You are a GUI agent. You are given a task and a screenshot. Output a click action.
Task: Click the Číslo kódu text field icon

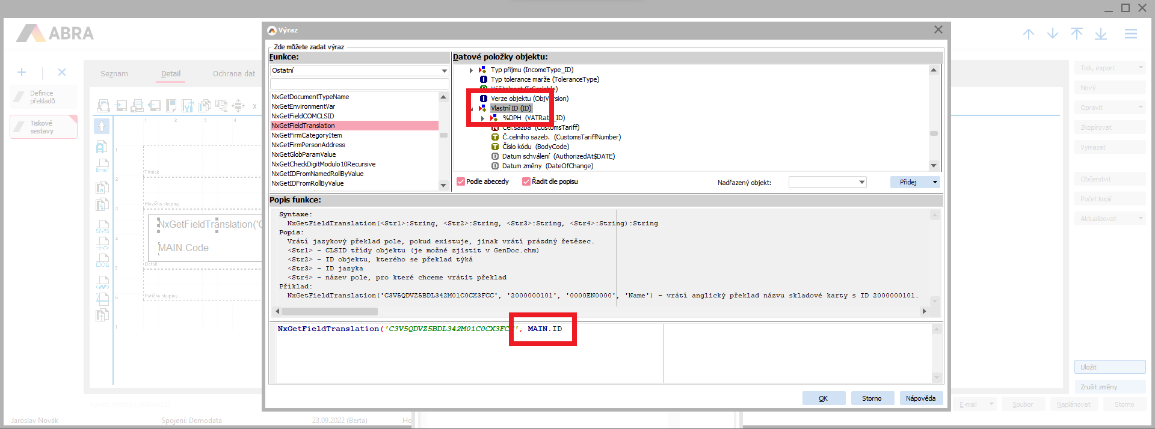point(495,147)
